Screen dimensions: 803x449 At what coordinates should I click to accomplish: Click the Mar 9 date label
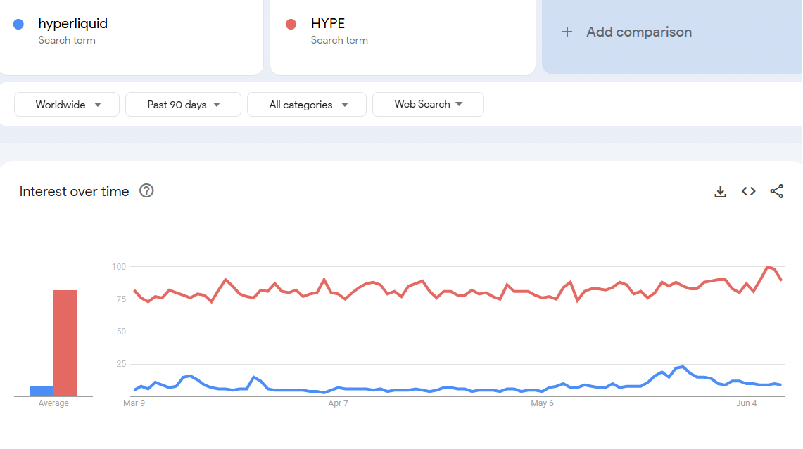[134, 403]
